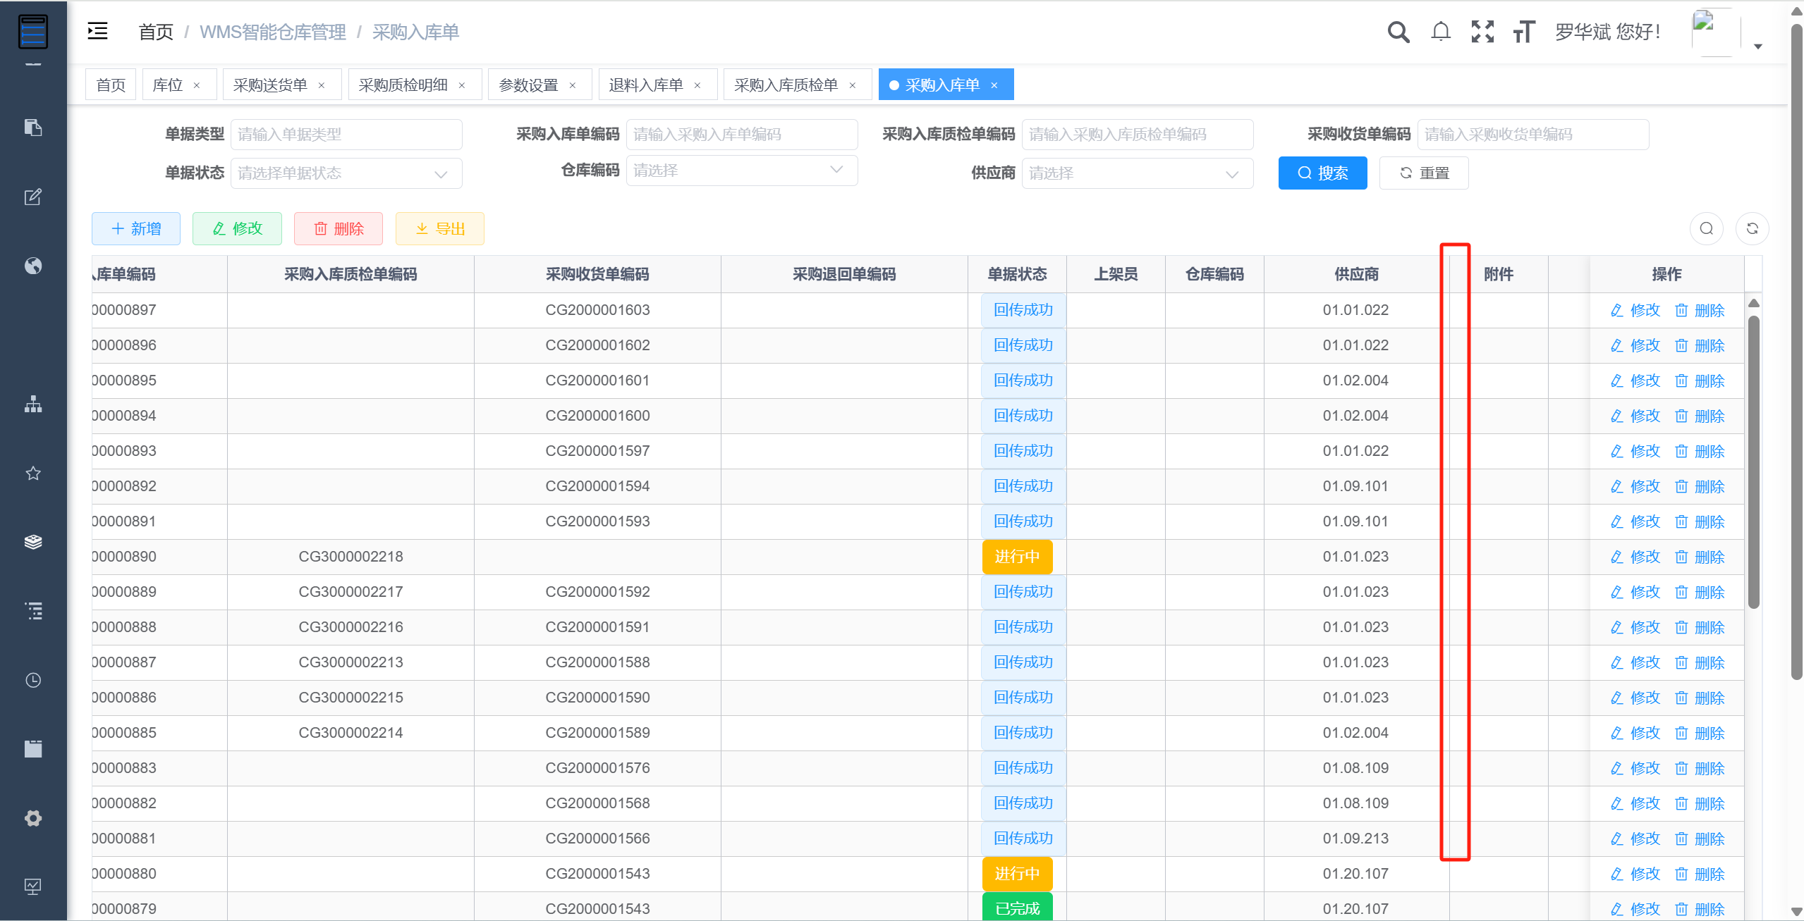
Task: Open the notification bell
Action: (x=1441, y=32)
